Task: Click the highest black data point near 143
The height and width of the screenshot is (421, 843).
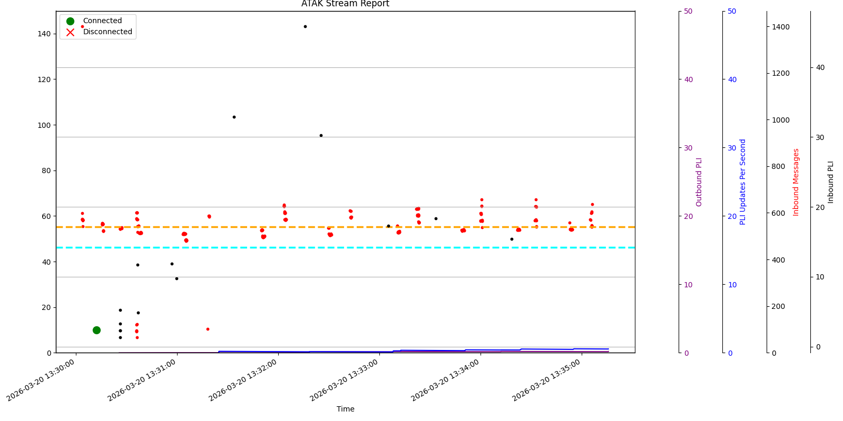Action: [305, 26]
